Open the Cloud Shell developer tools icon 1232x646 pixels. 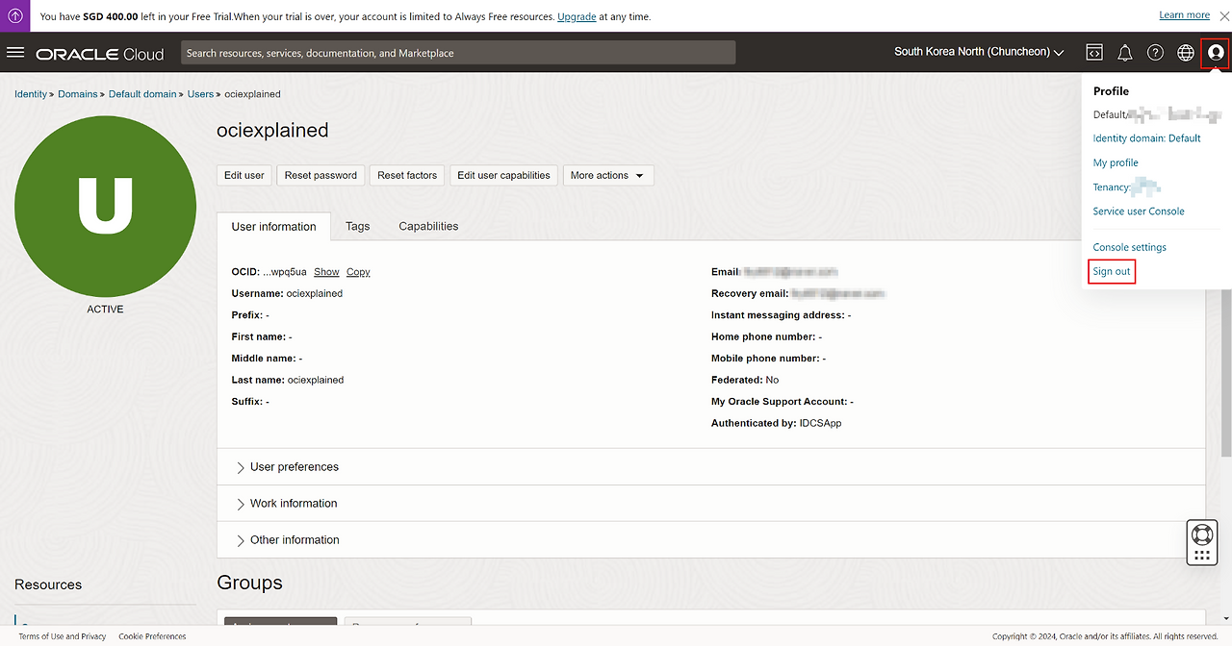click(1094, 53)
